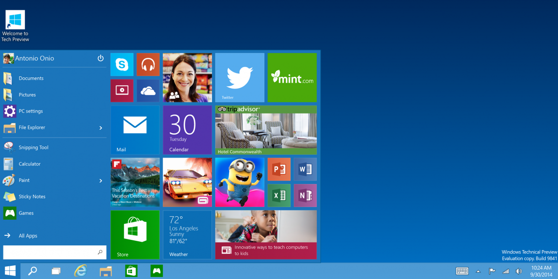Screen dimensions: 558x279
Task: Click the power button icon
Action: [100, 58]
